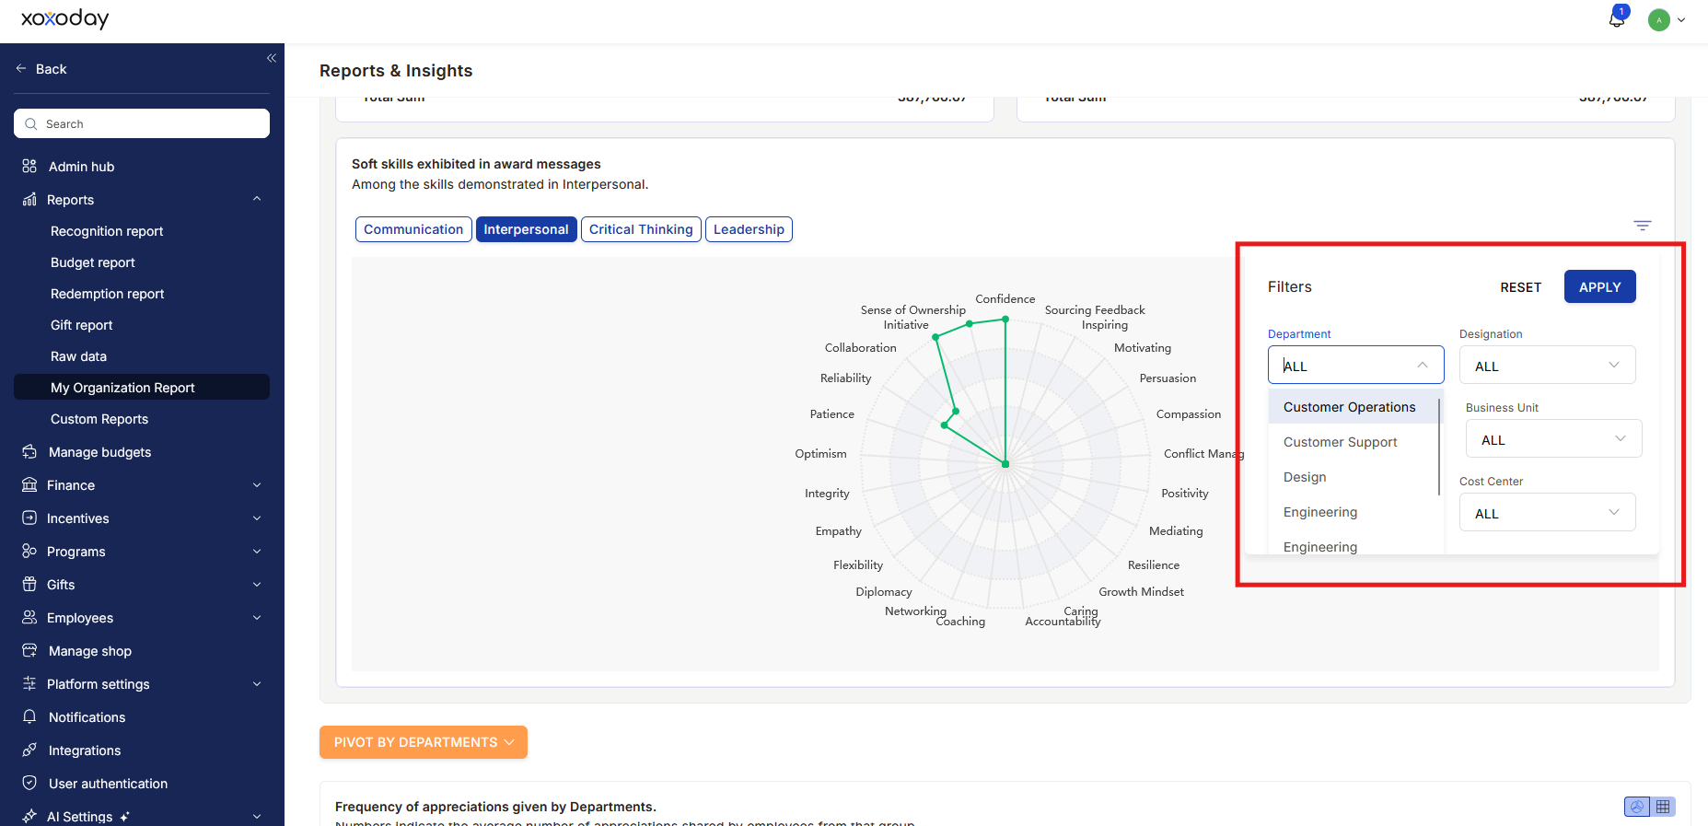This screenshot has width=1708, height=826.
Task: Switch to table view for appreciations frequency
Action: [x=1663, y=807]
